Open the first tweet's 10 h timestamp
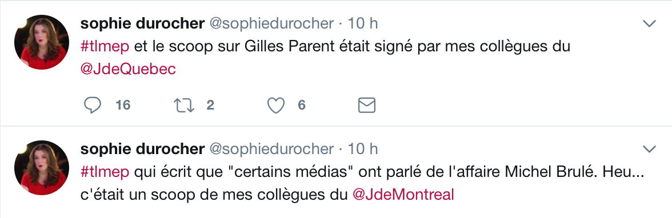 (362, 23)
